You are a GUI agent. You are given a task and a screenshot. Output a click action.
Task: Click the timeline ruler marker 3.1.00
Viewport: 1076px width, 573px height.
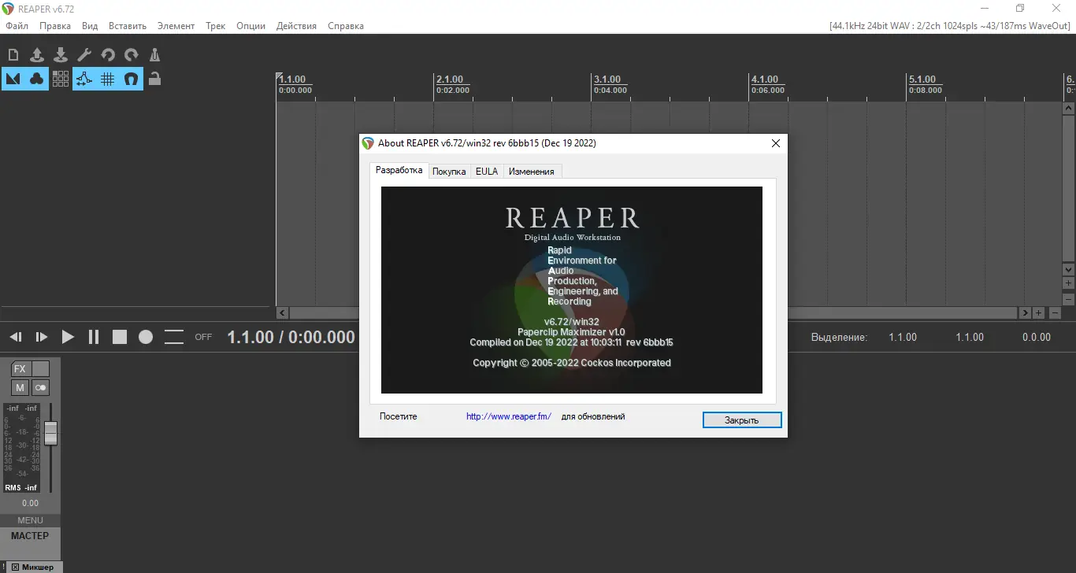click(607, 79)
